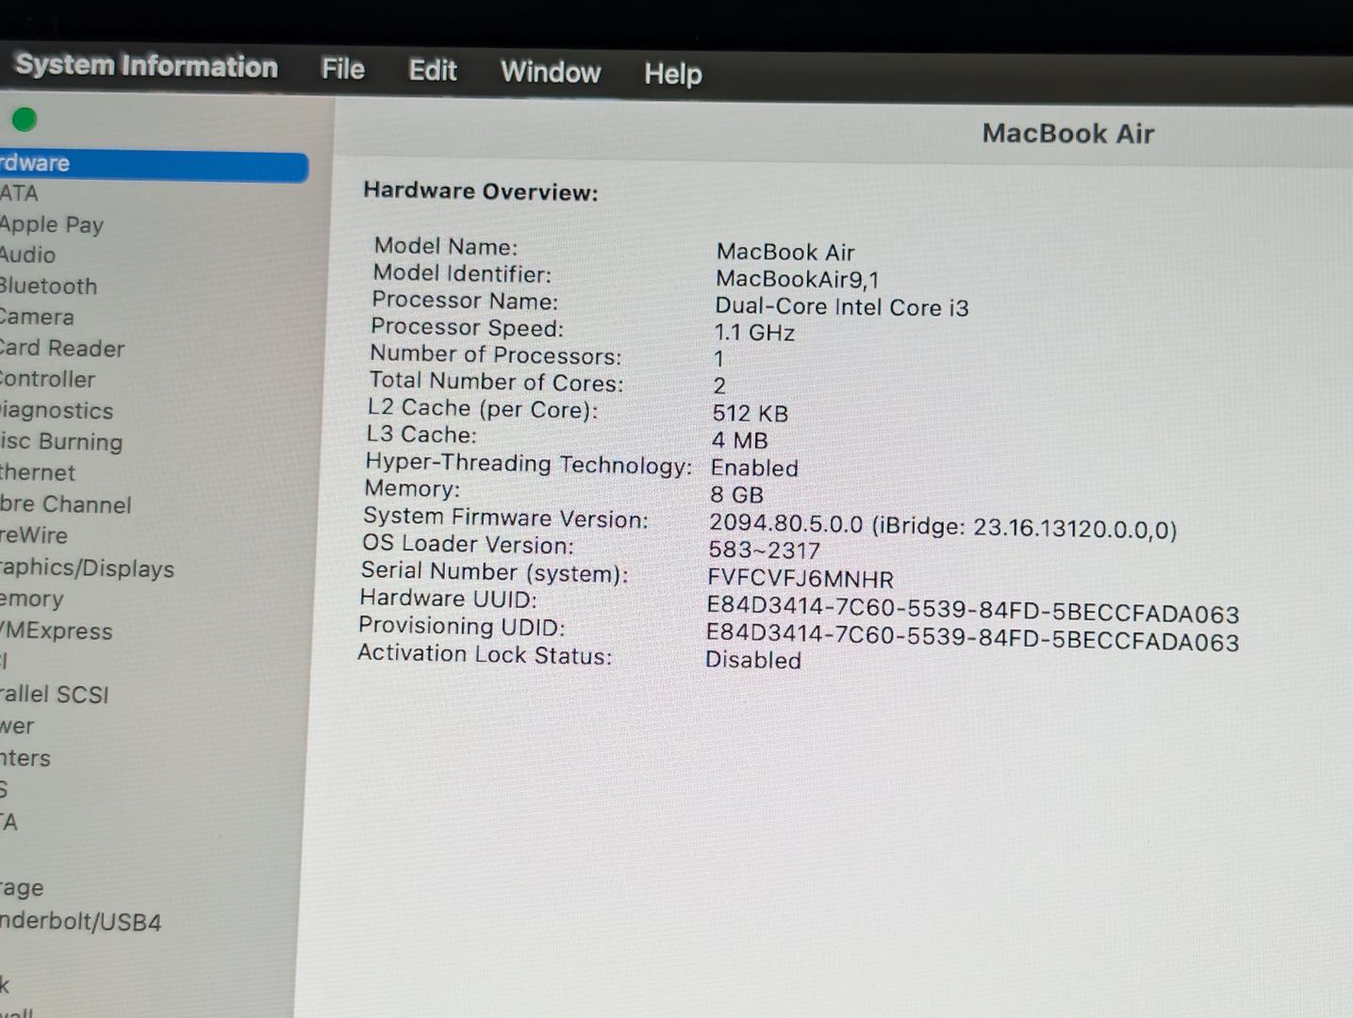Open Disc Burning section
This screenshot has height=1018, width=1353.
tap(61, 442)
